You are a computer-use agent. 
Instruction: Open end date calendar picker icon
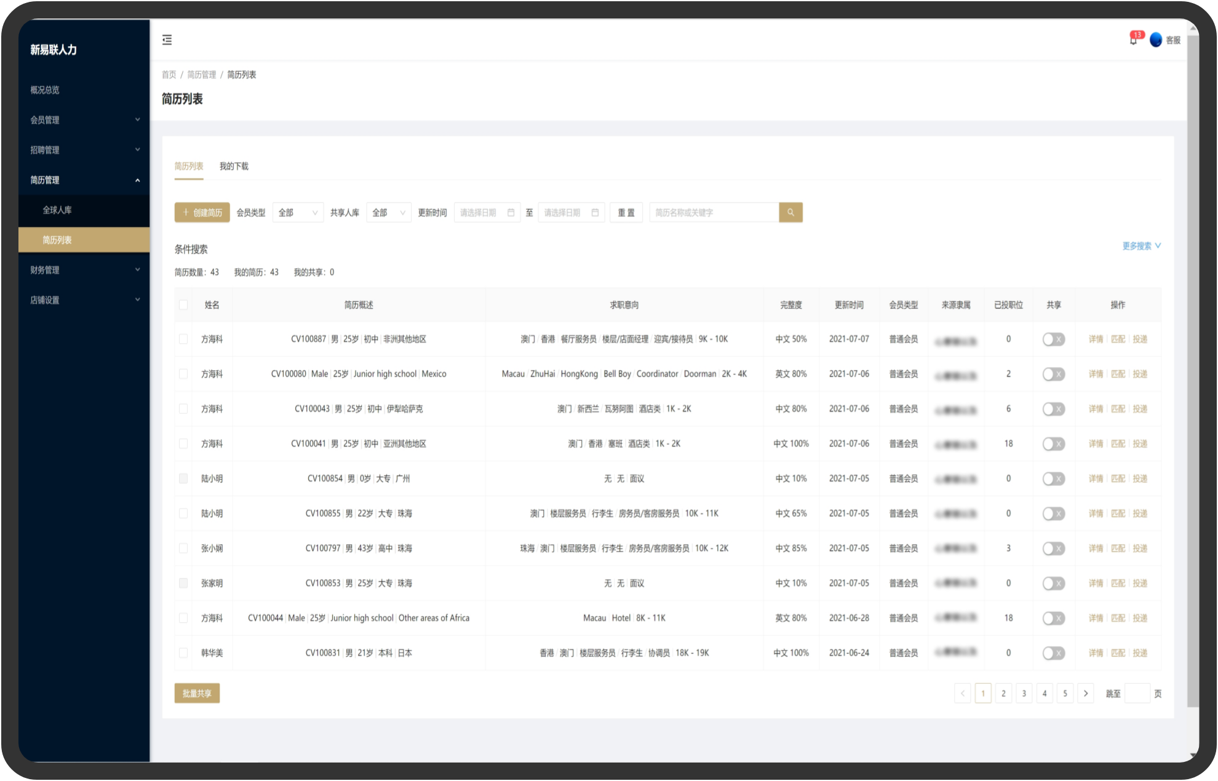[x=595, y=213]
